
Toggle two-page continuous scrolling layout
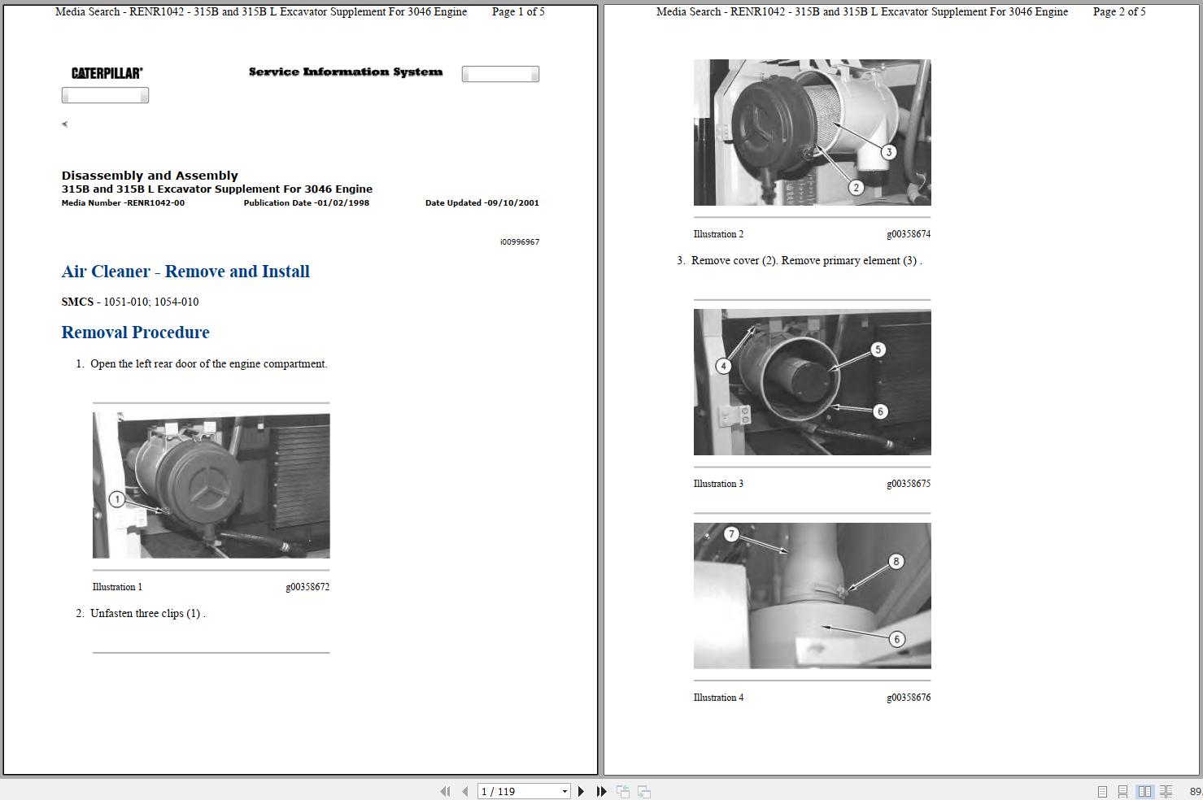coord(1164,790)
